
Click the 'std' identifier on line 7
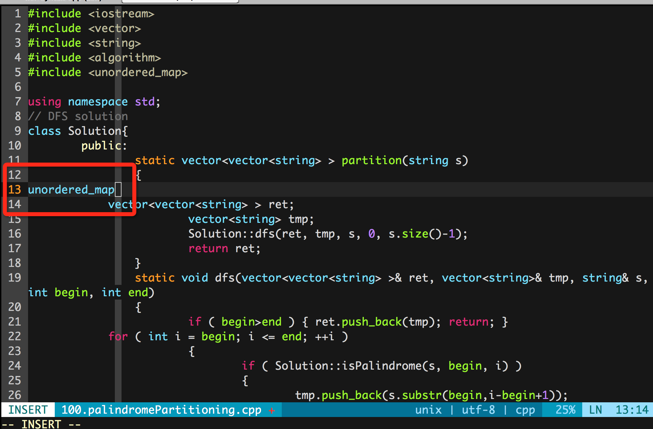point(145,101)
